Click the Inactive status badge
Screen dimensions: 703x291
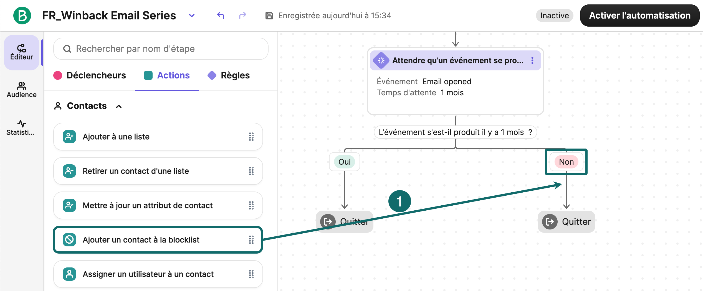pos(554,16)
